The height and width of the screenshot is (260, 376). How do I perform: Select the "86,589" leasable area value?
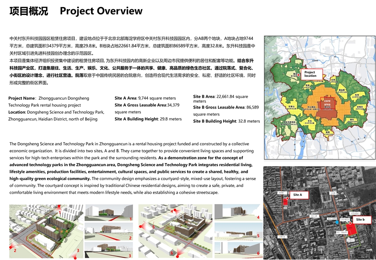(x=252, y=107)
